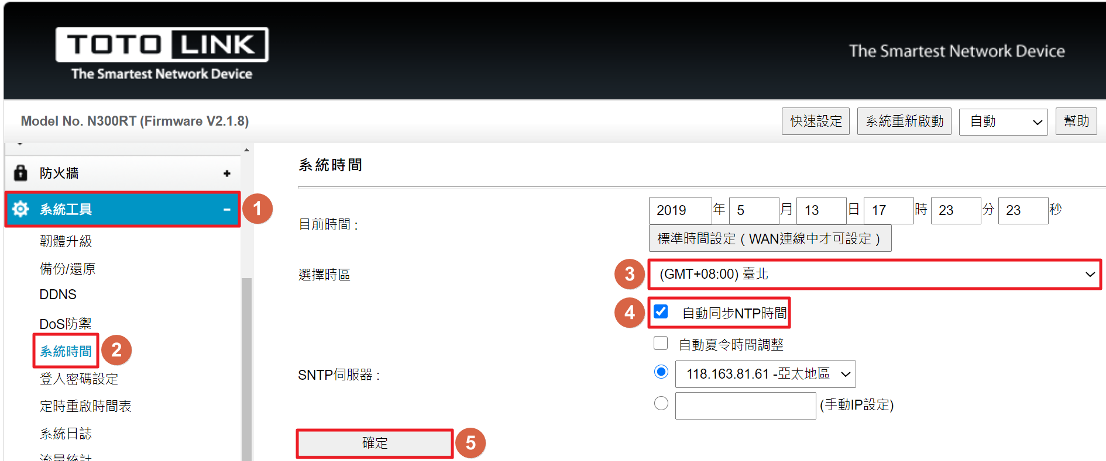Image resolution: width=1106 pixels, height=461 pixels.
Task: Click the 標準時間設定 button
Action: pyautogui.click(x=770, y=238)
